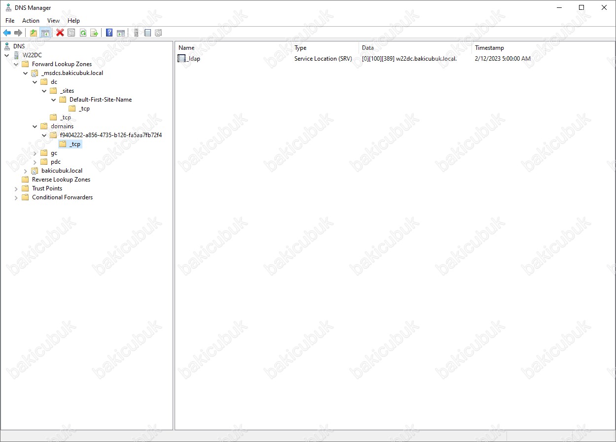Click the Up One Level folder icon
The image size is (616, 442).
[x=34, y=33]
